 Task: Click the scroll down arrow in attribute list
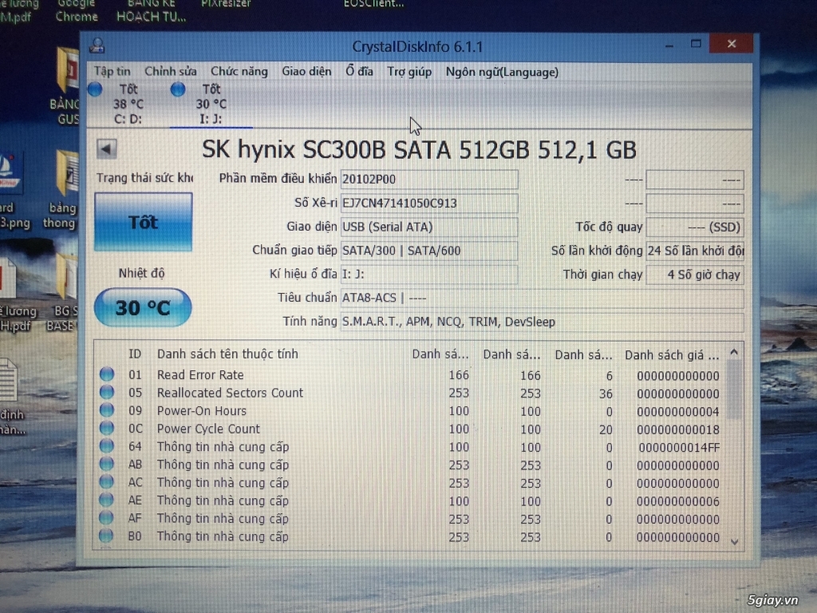[x=734, y=540]
